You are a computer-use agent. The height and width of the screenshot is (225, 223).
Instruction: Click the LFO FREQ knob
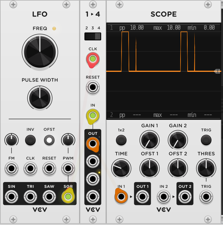tap(40, 52)
